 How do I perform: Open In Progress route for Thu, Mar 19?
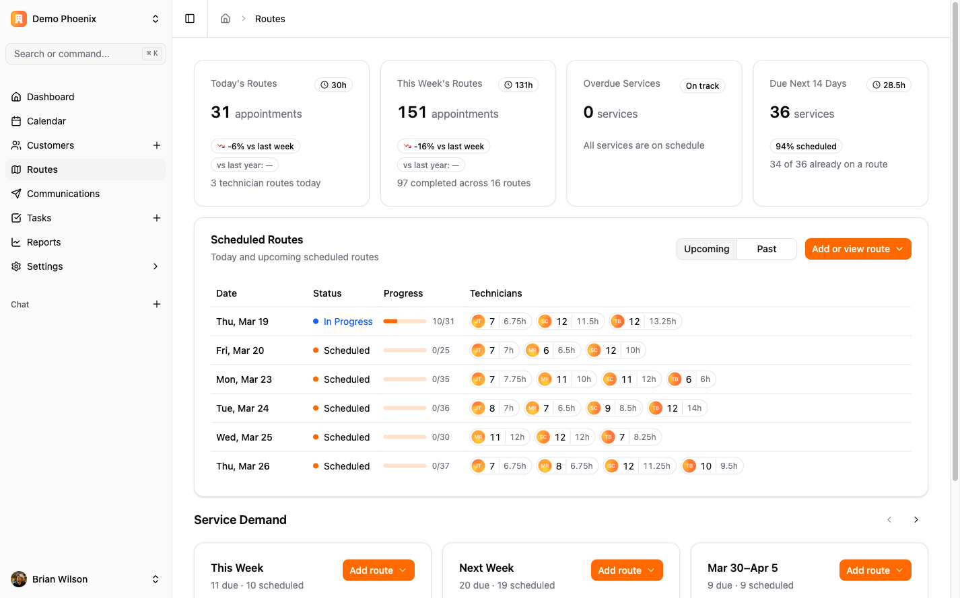(x=347, y=322)
